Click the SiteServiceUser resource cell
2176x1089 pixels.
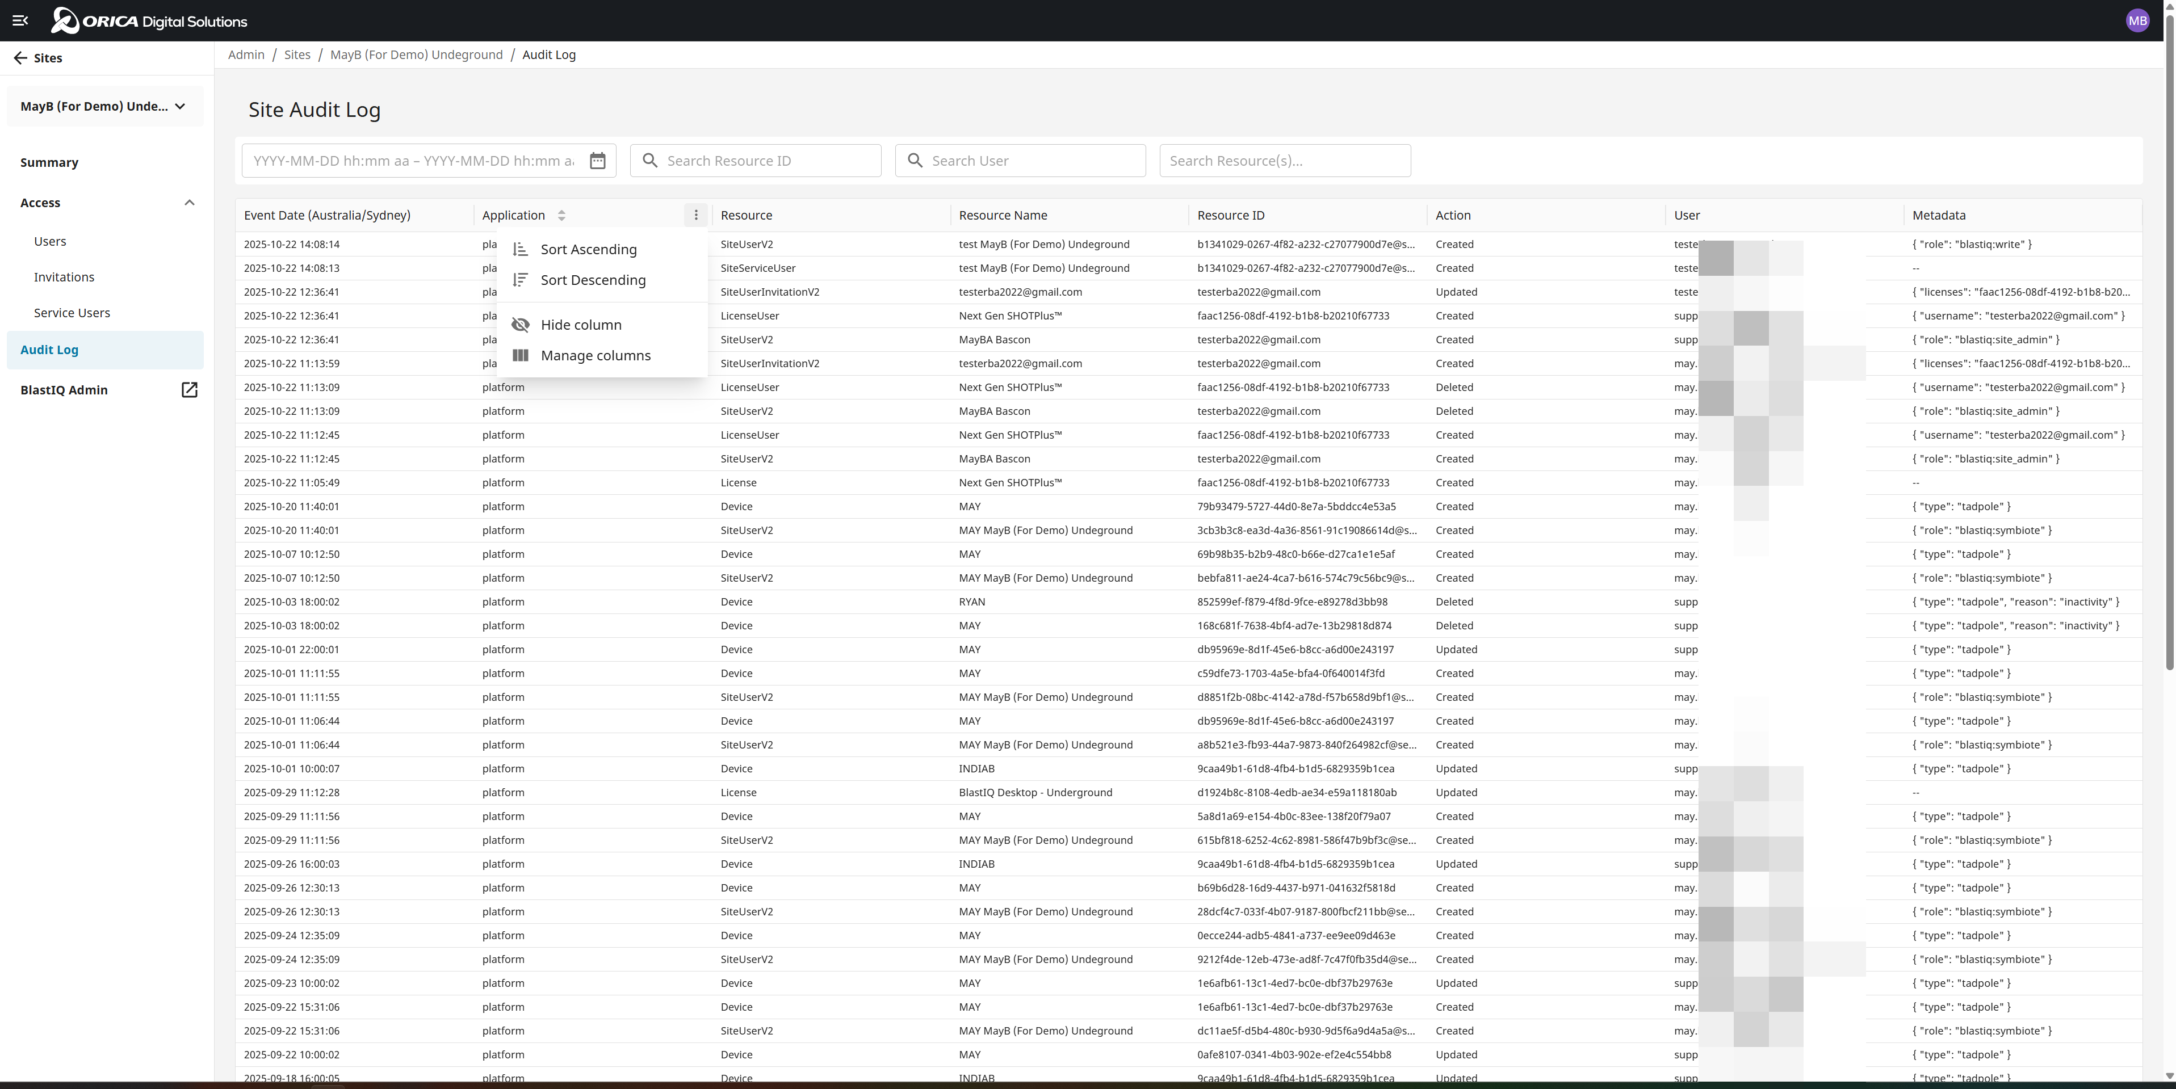[758, 268]
